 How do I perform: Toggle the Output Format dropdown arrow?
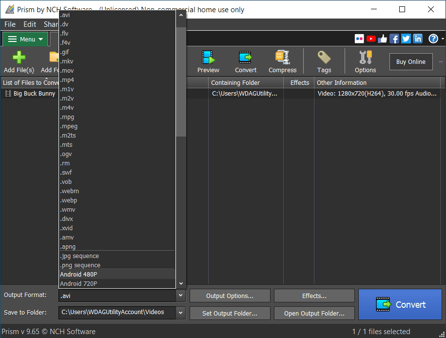click(x=180, y=296)
